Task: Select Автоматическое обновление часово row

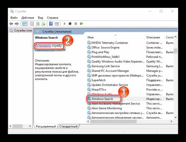Action: 130,118
